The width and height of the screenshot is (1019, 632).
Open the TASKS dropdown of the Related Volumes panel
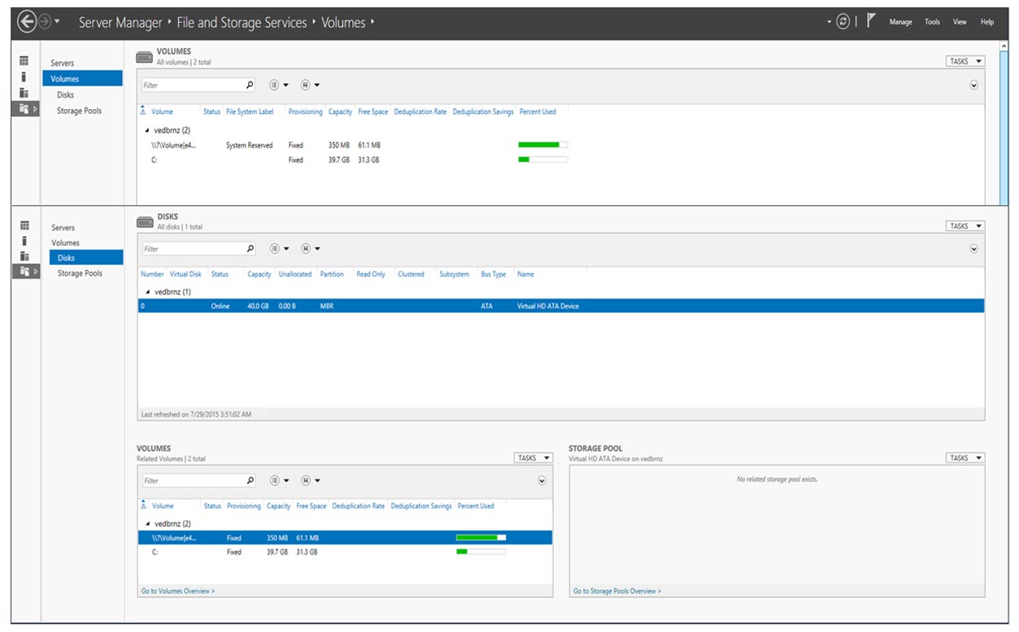pos(533,458)
